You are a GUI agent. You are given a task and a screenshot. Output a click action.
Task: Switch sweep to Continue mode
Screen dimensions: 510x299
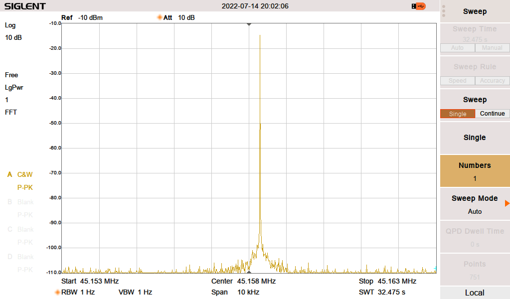(492, 114)
